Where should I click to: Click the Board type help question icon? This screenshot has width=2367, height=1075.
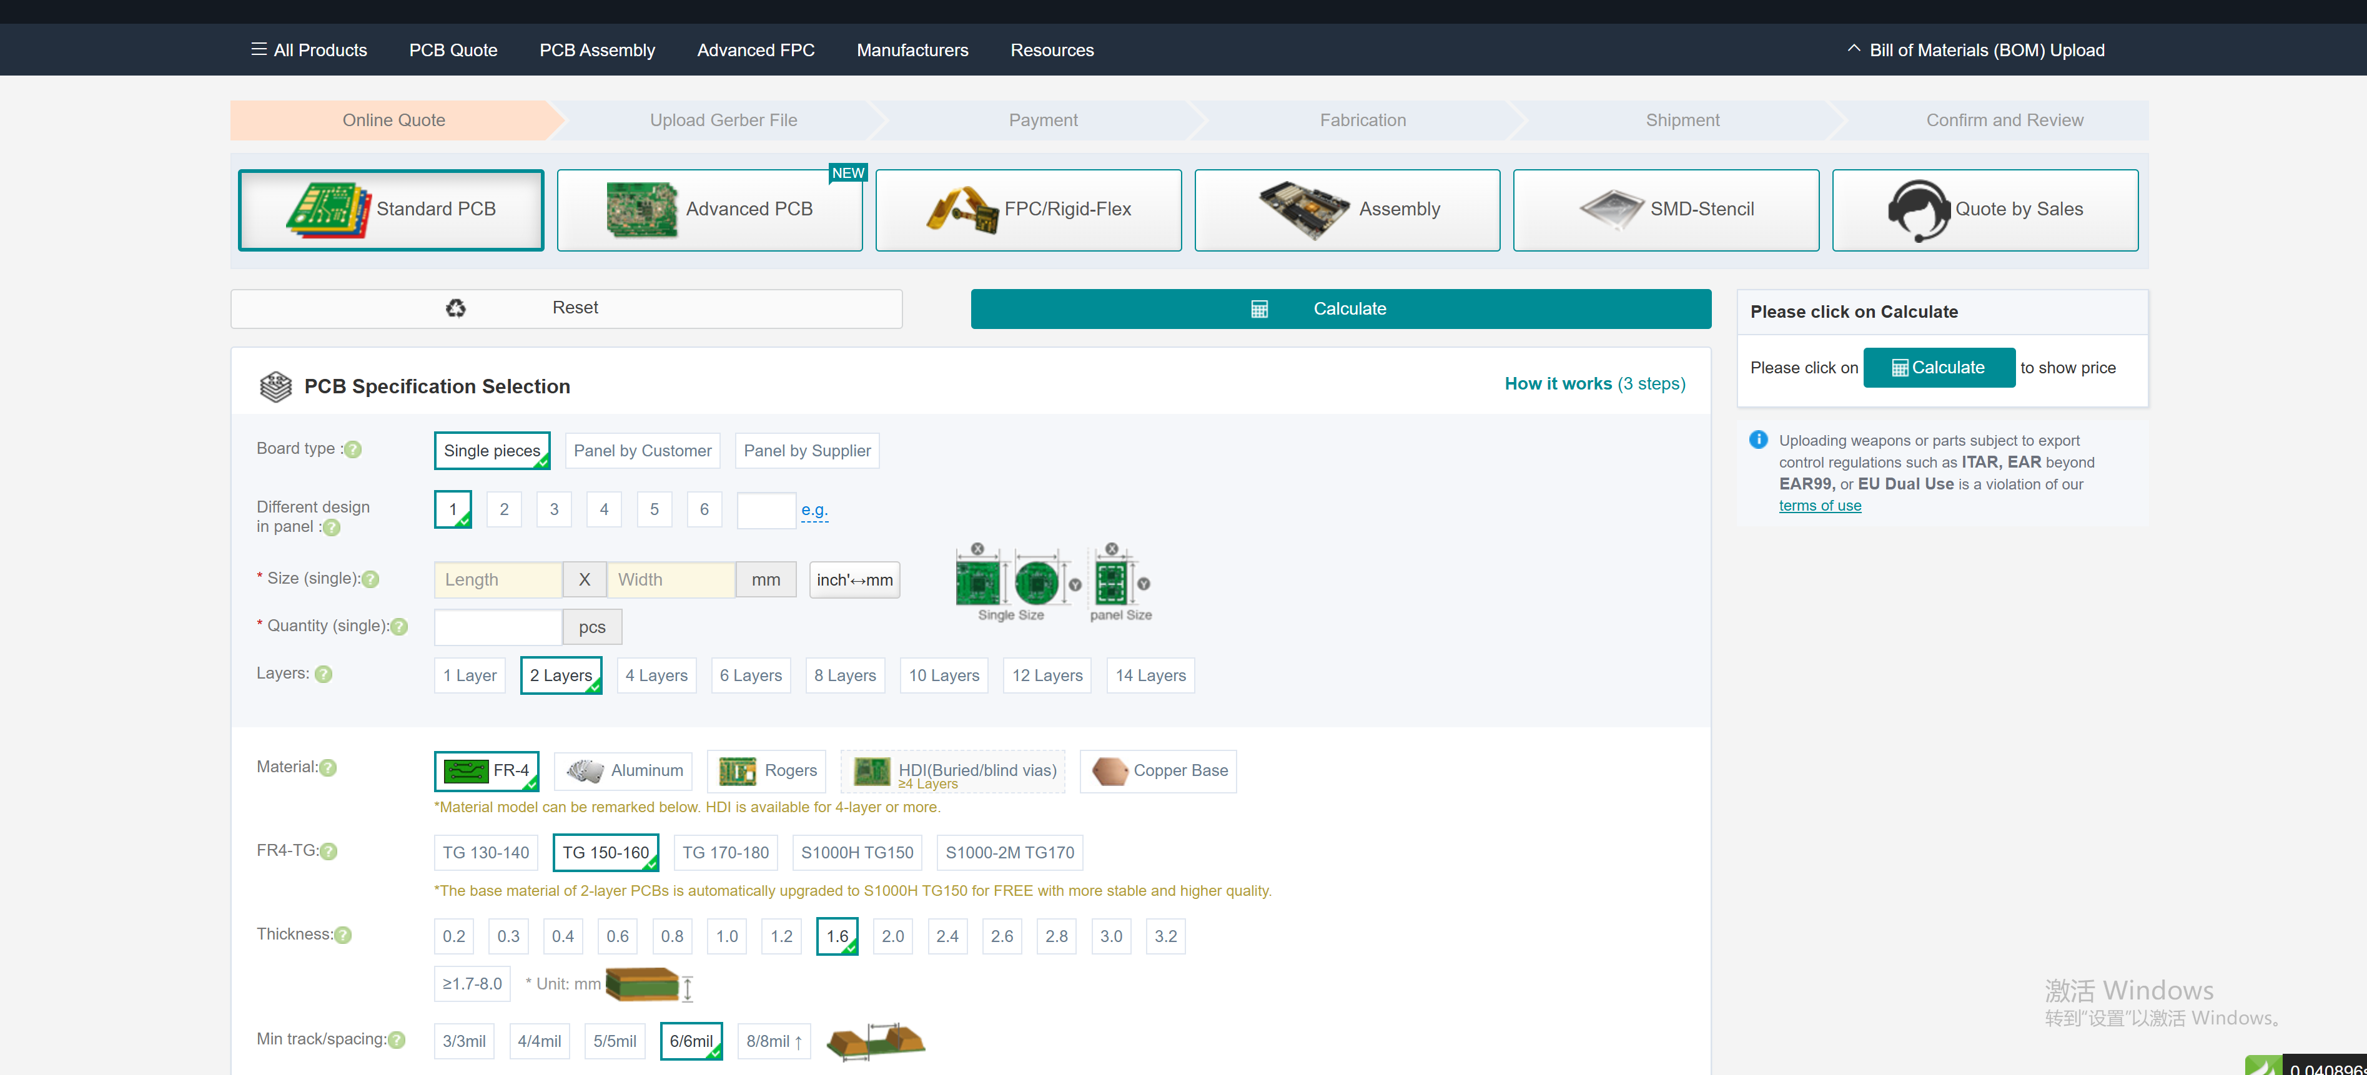[x=353, y=450]
